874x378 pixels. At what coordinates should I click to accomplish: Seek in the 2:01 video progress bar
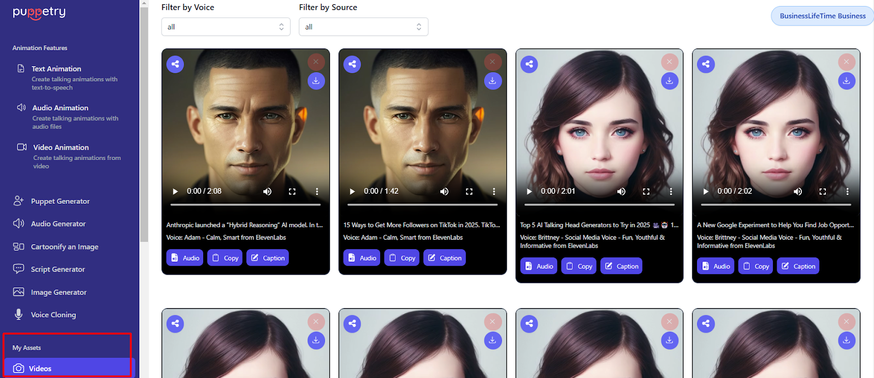[x=599, y=205]
